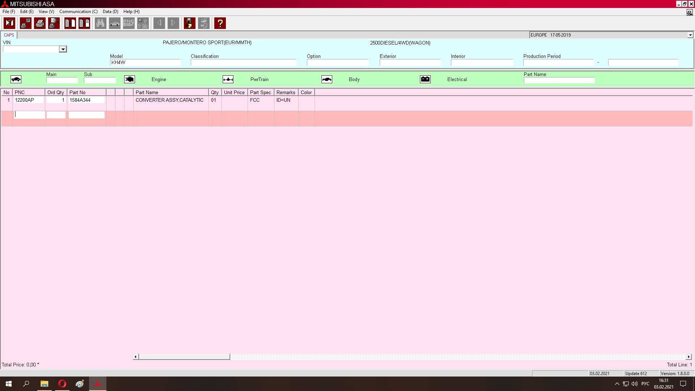Image resolution: width=695 pixels, height=391 pixels.
Task: Click the print icon in toolbar
Action: [40, 24]
